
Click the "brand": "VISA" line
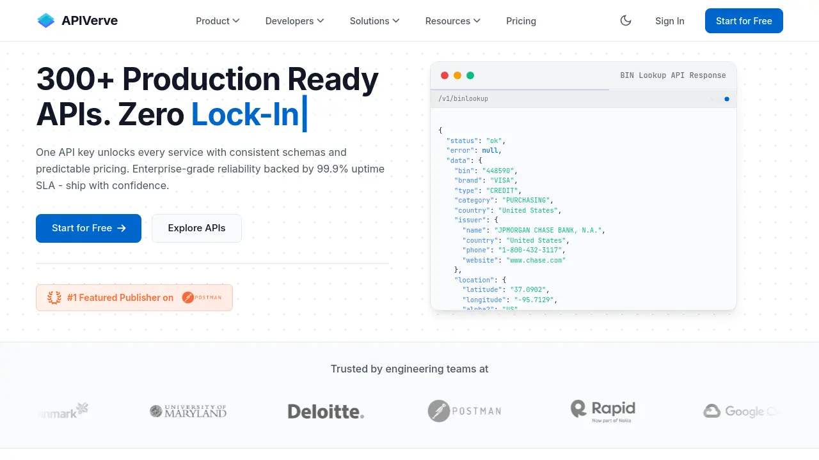point(486,181)
